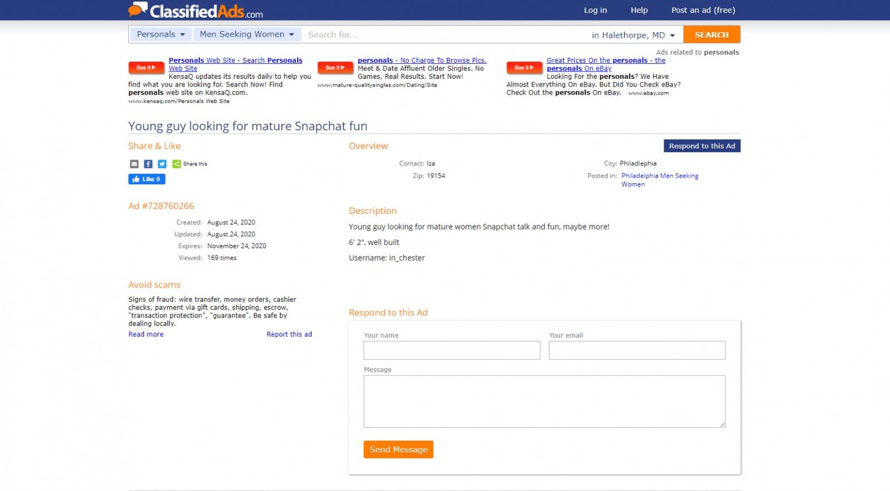Viewport: 890px width, 491px height.
Task: Open the Halethorpe, MD location dropdown
Action: click(x=633, y=35)
